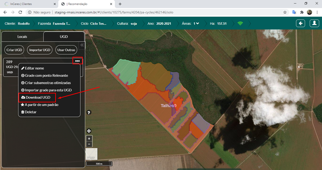Image resolution: width=322 pixels, height=170 pixels.
Task: Open Chrome three-dot menu
Action: (x=317, y=12)
